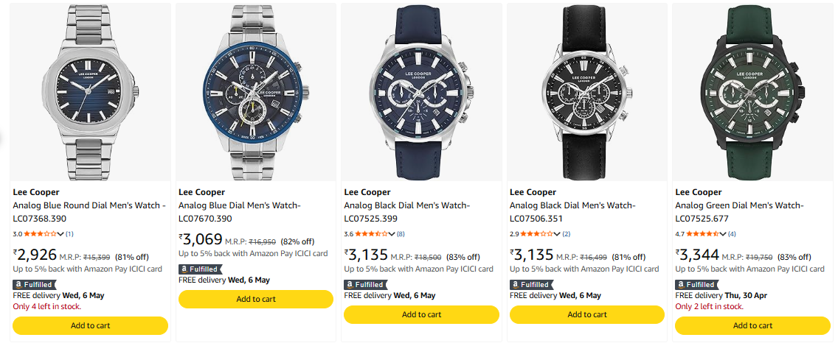Open the silver octagonal blue dial watch image

coord(90,92)
